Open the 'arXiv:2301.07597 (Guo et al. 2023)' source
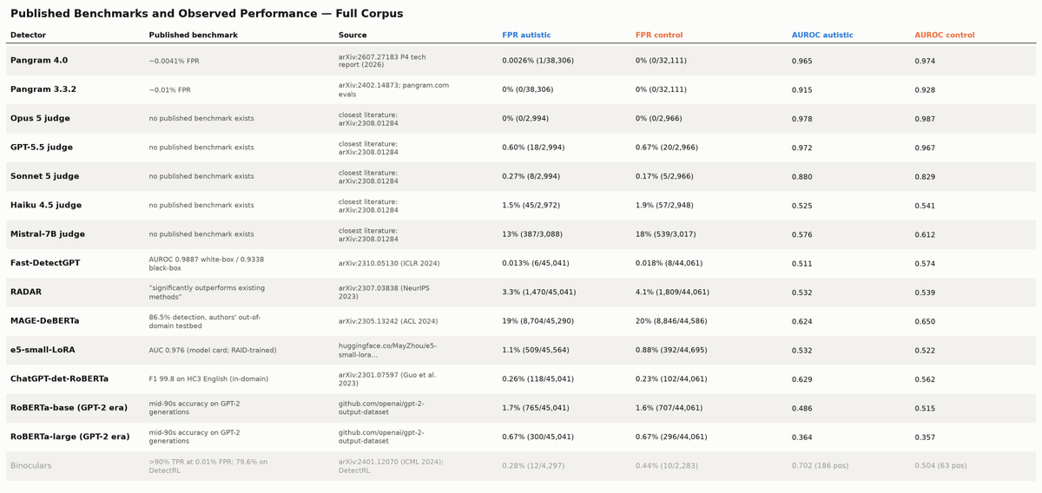This screenshot has height=493, width=1042. 387,379
